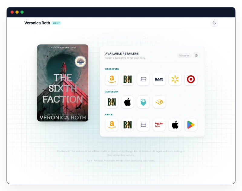
Task: Select Walmart hardcover retailer
Action: (175, 79)
